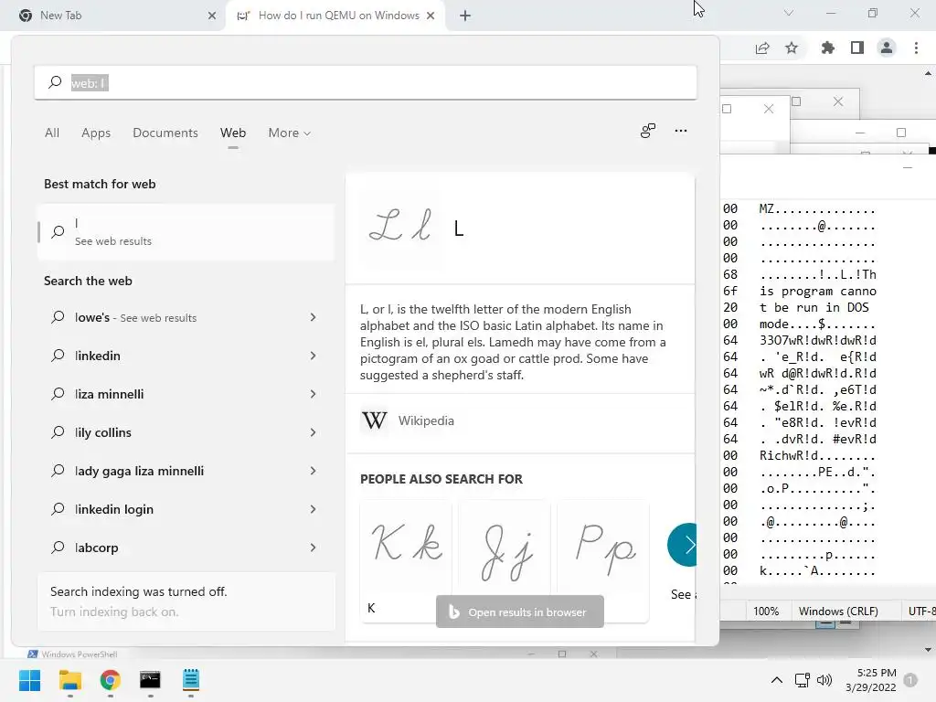Open the K k related letter card
This screenshot has height=702, width=936.
coord(406,561)
